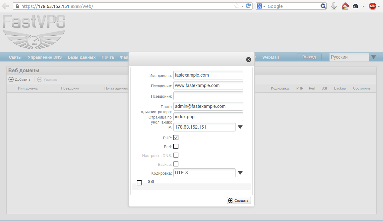Bookmark page with the star icon
Viewport: 383px width, 221px height.
(x=237, y=6)
